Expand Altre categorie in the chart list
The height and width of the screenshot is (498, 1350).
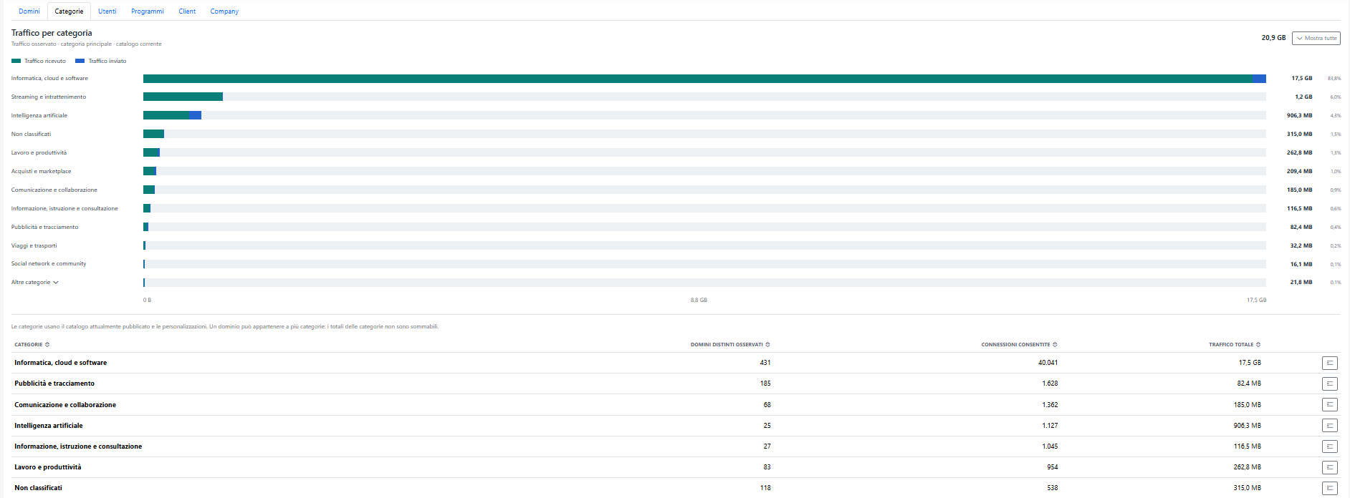click(34, 283)
